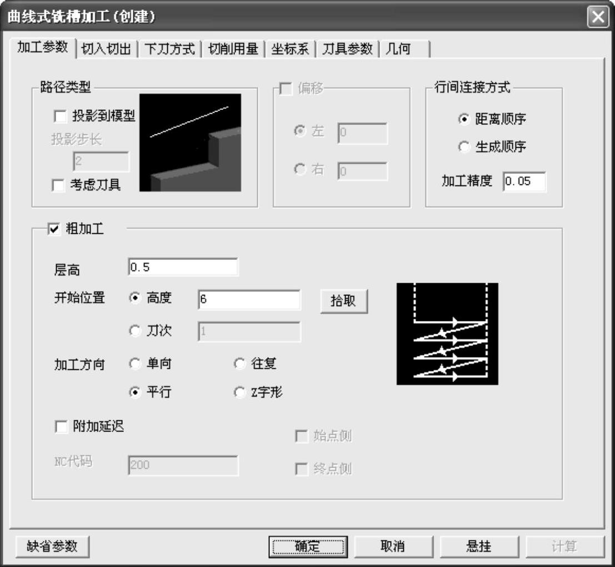Enable the 附加延迟 checkbox

[x=60, y=426]
